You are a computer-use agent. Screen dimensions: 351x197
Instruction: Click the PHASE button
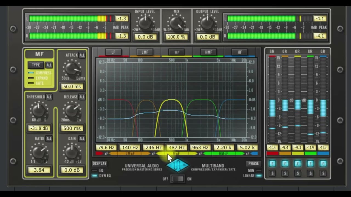point(253,163)
